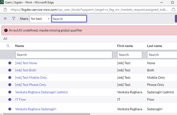Open user '[mb] Test Phone Only'
177x115 pixels.
point(31,85)
